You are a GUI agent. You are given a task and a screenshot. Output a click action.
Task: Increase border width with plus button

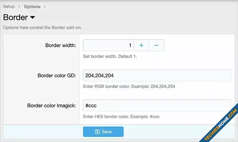(x=141, y=45)
